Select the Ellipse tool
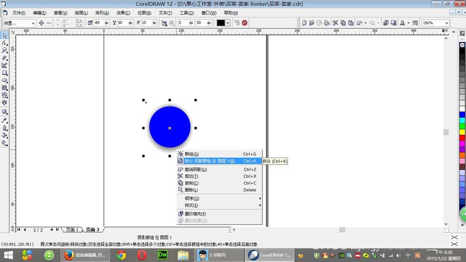Screen dimensions: 466x262 (5, 80)
